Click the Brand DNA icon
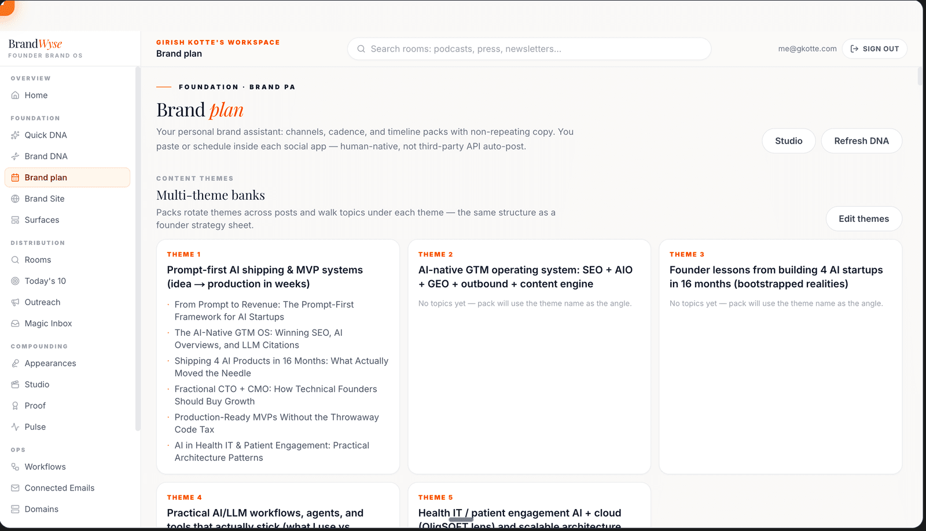 click(16, 156)
